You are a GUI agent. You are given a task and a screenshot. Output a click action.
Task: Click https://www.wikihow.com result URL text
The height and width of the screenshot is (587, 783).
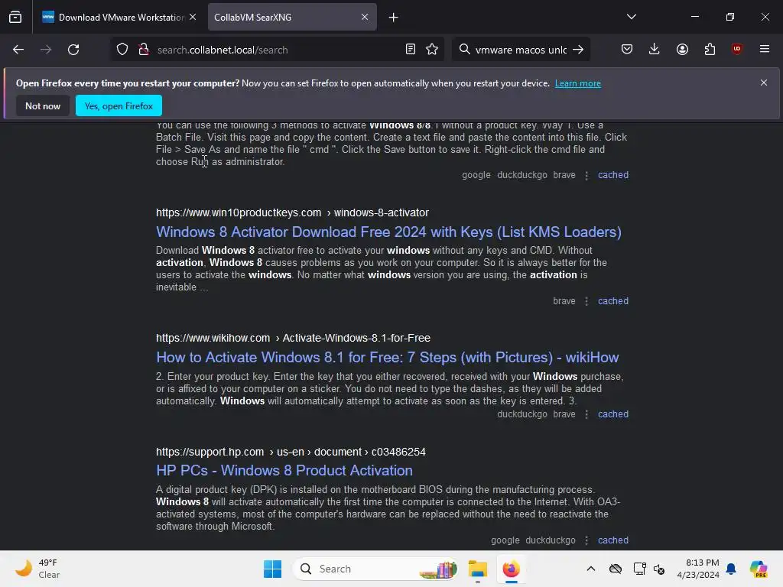[x=213, y=338]
